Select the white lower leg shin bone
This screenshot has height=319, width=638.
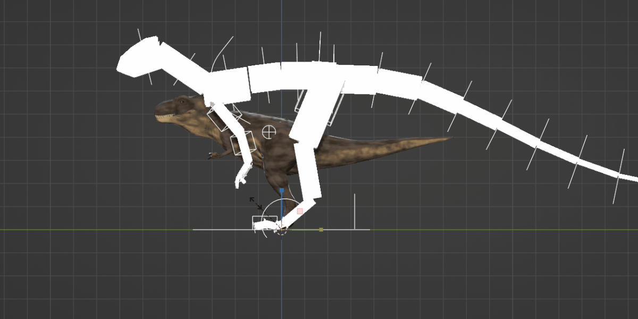(309, 172)
